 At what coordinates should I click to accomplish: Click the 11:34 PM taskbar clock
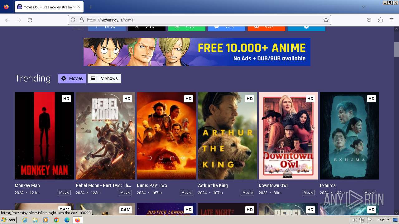[383, 220]
